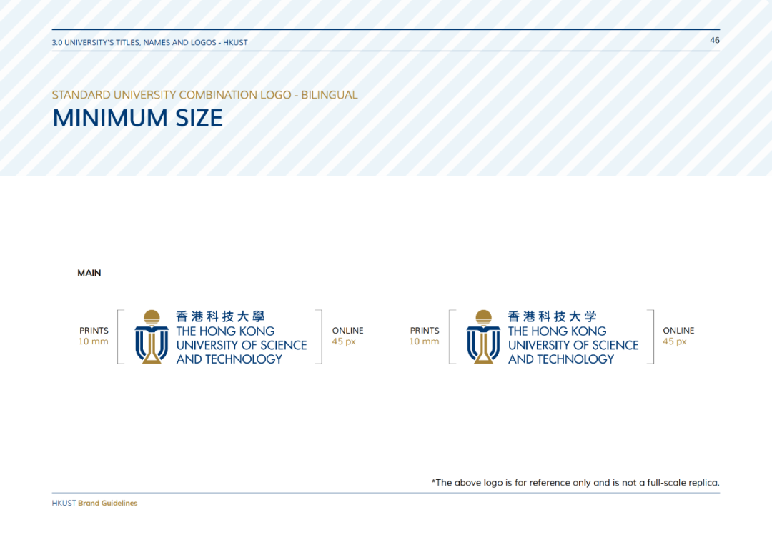Click 'PRINTS' label beside the traditional Chinese logo
772x545 pixels.
click(94, 331)
